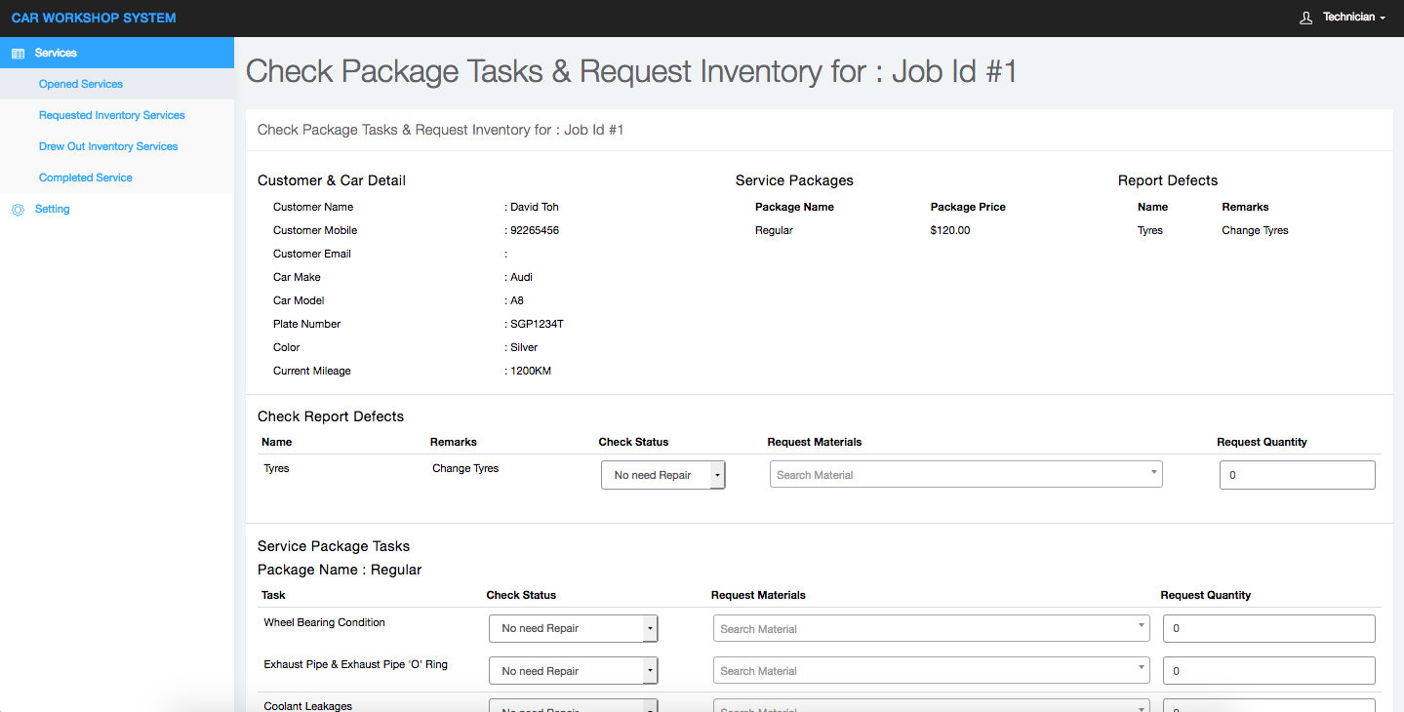Focus Request Quantity field for Exhaust Pipe task
Viewport: 1404px width, 712px height.
coord(1268,671)
